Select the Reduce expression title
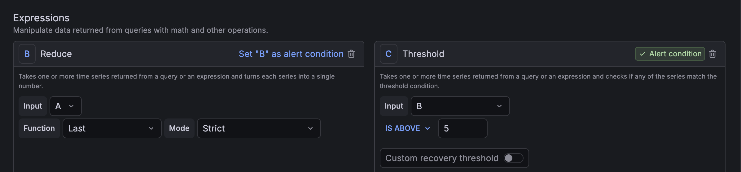This screenshot has width=741, height=172. (56, 54)
